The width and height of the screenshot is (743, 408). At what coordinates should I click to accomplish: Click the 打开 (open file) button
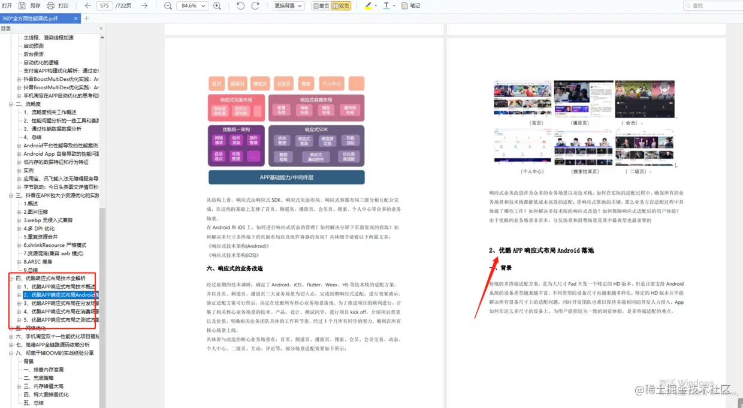7,5
